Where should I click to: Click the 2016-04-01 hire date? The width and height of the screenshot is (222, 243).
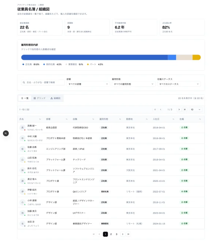click(159, 128)
